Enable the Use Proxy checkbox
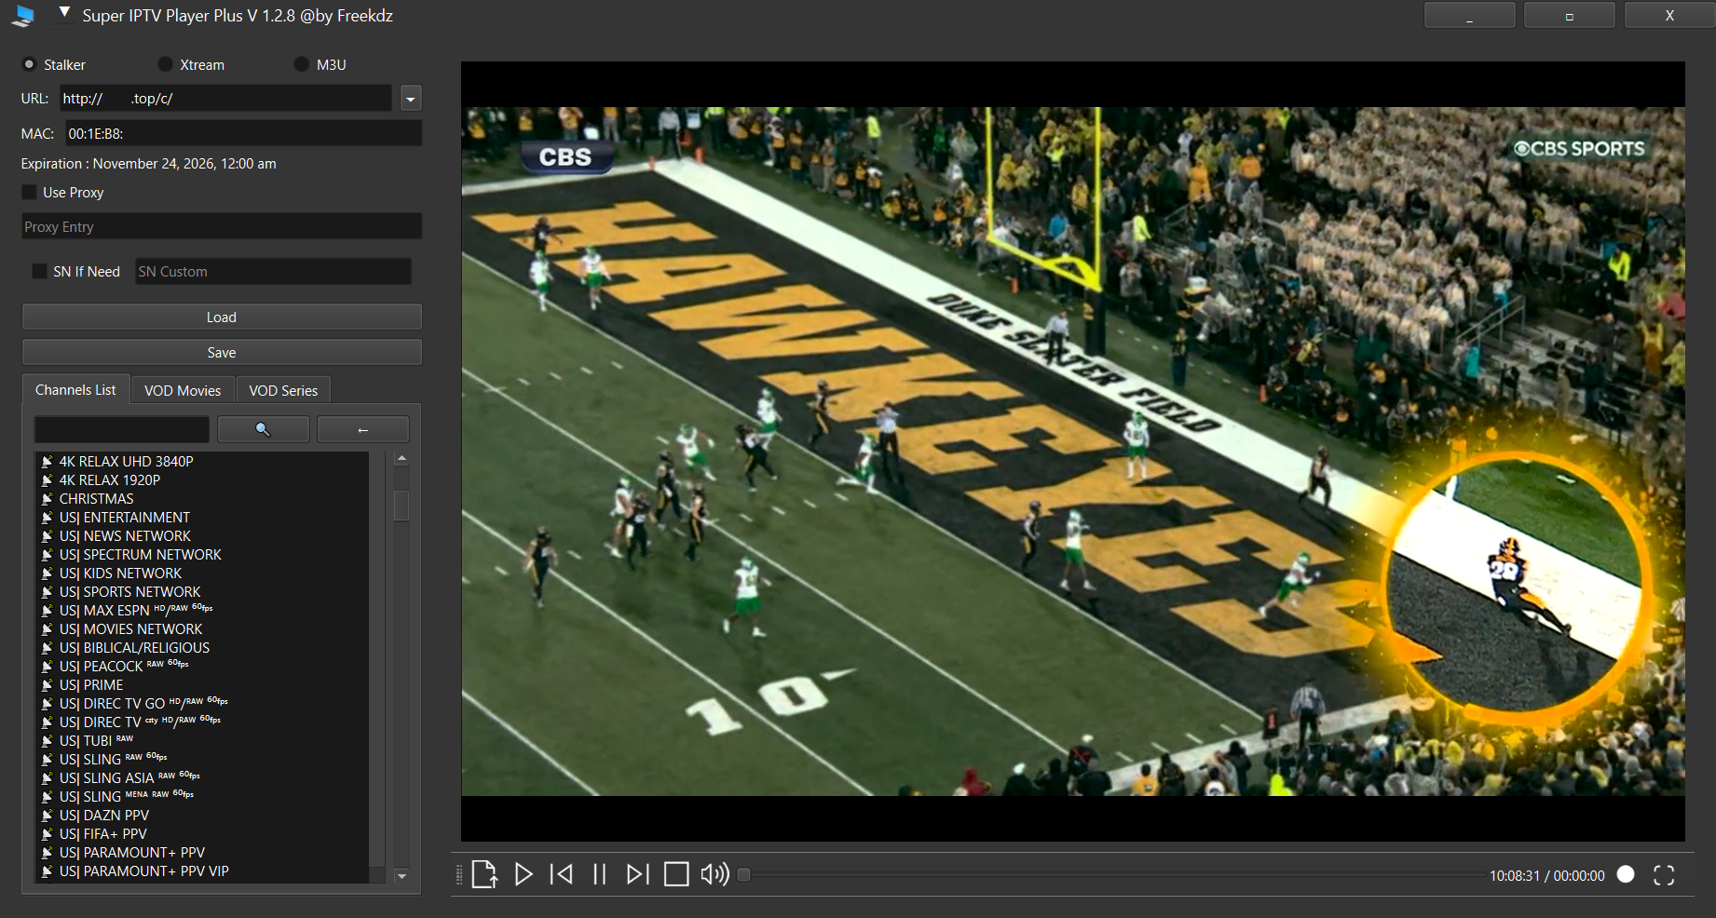Screen dimensions: 1716x918 coord(30,193)
